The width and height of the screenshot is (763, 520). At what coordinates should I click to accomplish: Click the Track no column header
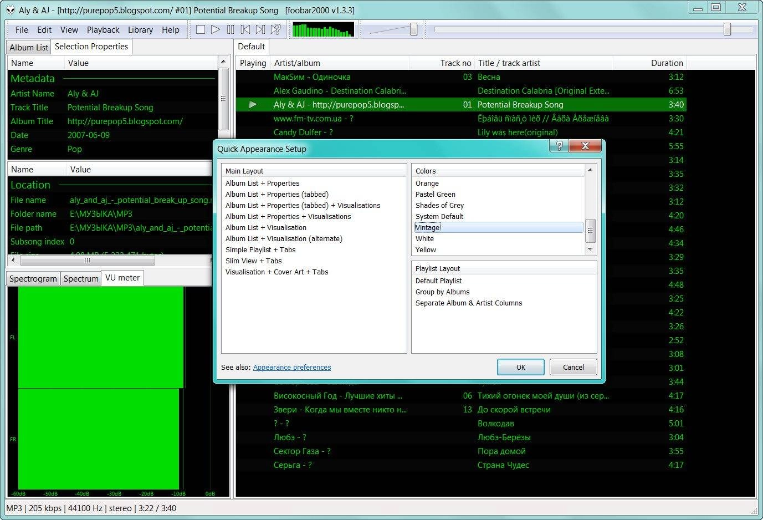442,63
